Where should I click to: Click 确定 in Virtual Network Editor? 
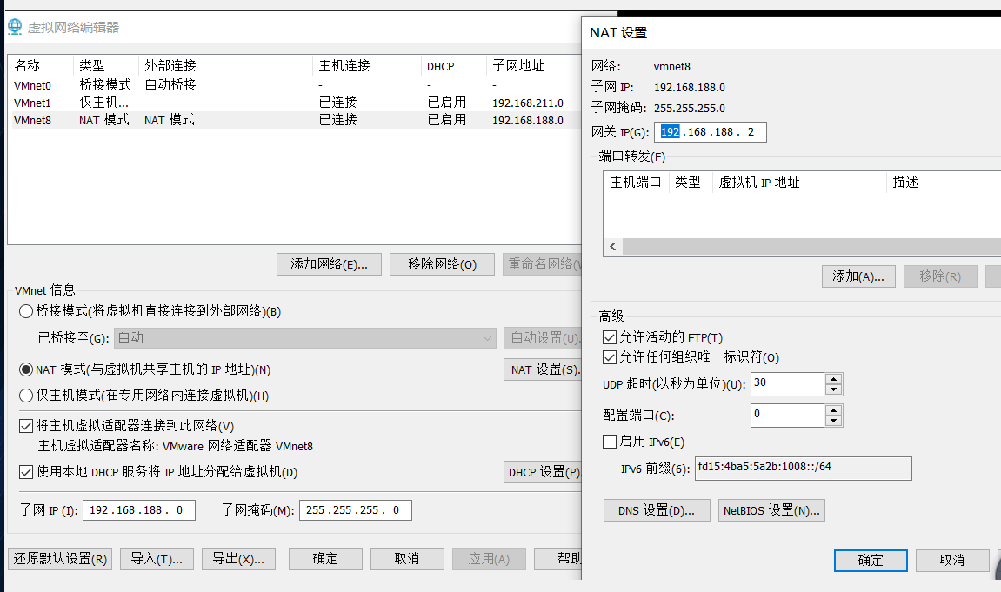tap(325, 559)
